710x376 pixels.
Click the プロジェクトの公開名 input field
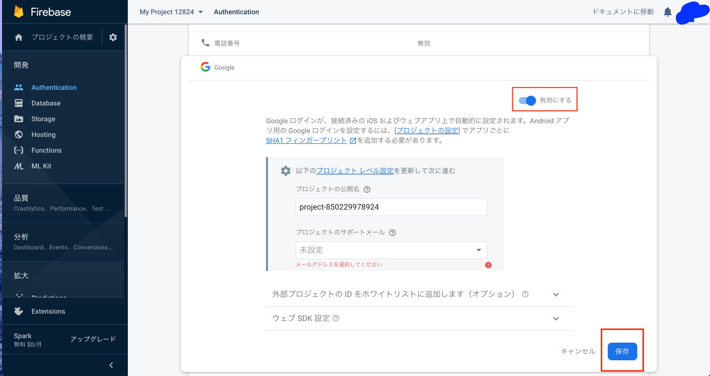click(x=391, y=207)
